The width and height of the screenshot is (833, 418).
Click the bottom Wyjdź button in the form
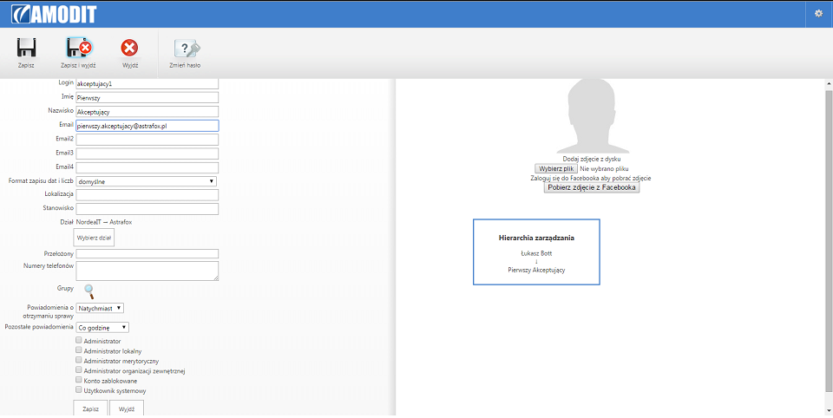point(126,408)
